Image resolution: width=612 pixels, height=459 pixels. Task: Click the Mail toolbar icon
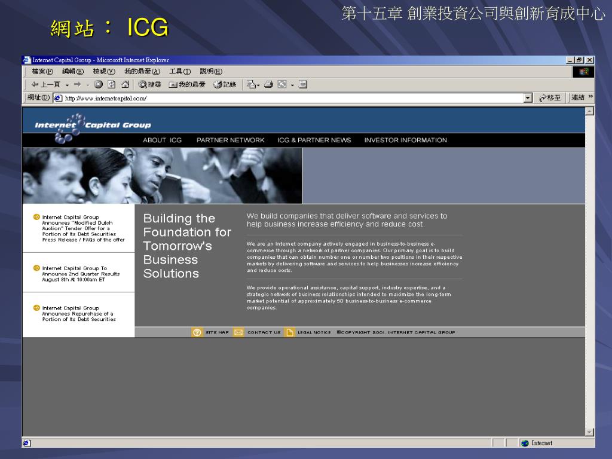click(252, 84)
